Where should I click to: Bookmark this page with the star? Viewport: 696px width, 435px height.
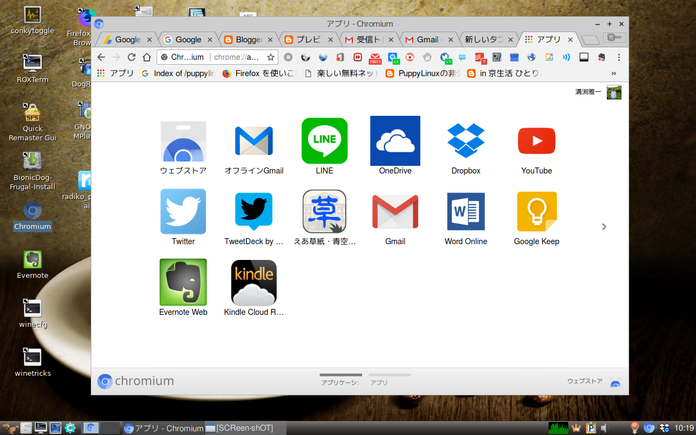(271, 57)
